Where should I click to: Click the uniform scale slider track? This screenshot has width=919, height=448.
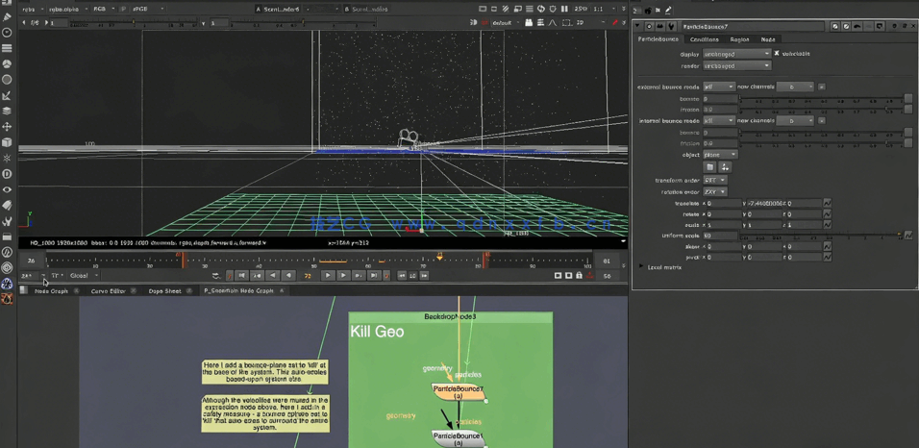click(x=817, y=236)
